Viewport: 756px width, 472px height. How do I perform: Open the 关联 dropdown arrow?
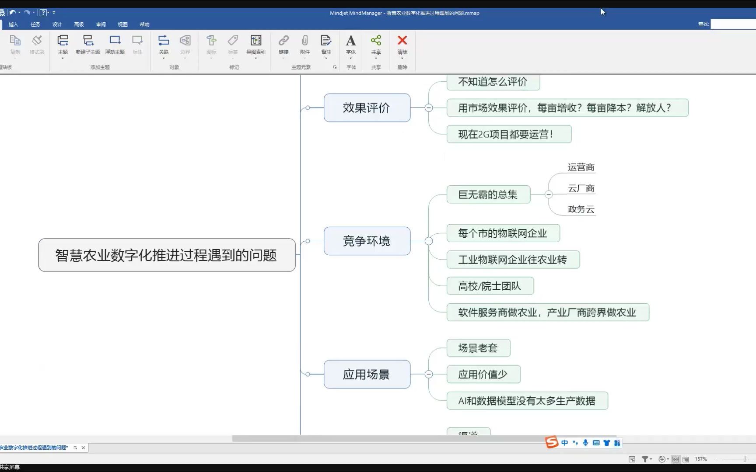click(x=164, y=58)
